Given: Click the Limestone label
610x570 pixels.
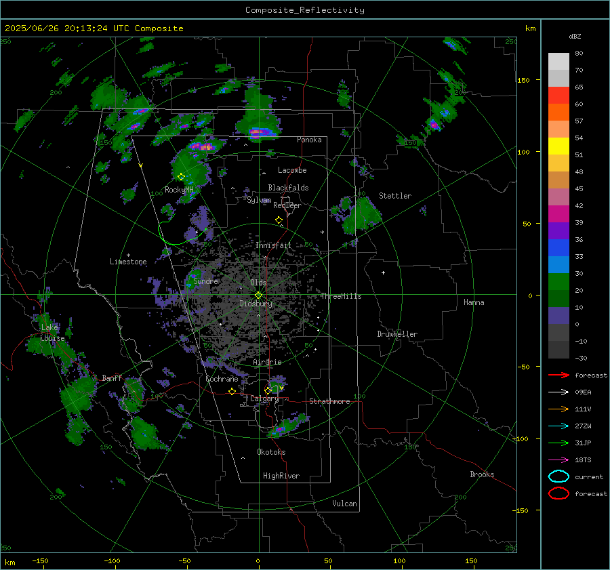Looking at the screenshot, I should [x=128, y=262].
